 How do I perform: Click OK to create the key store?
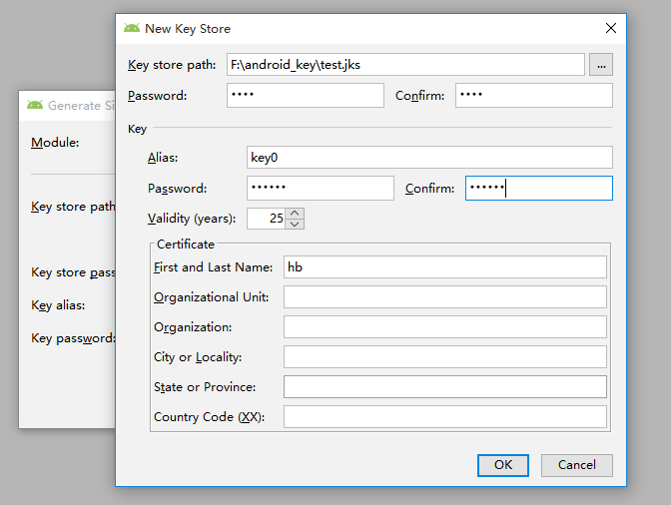tap(503, 465)
